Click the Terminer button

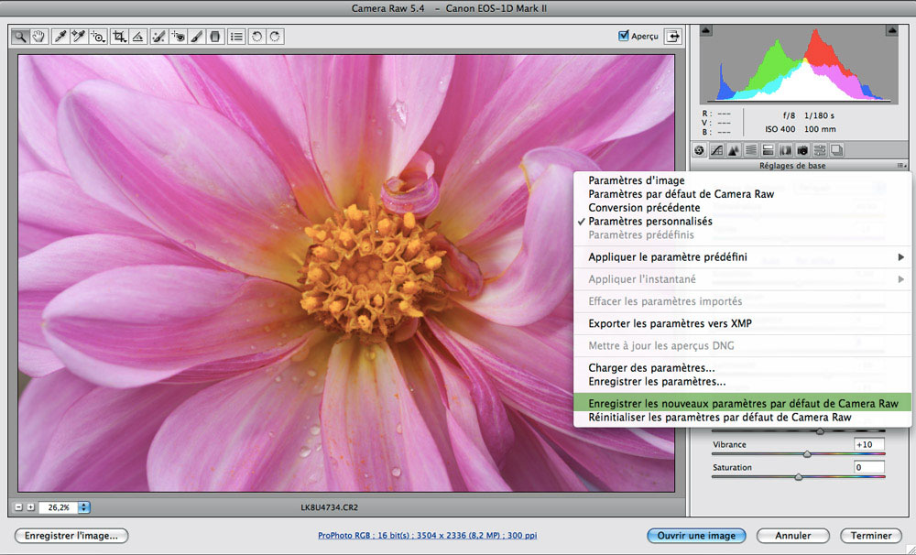click(871, 536)
